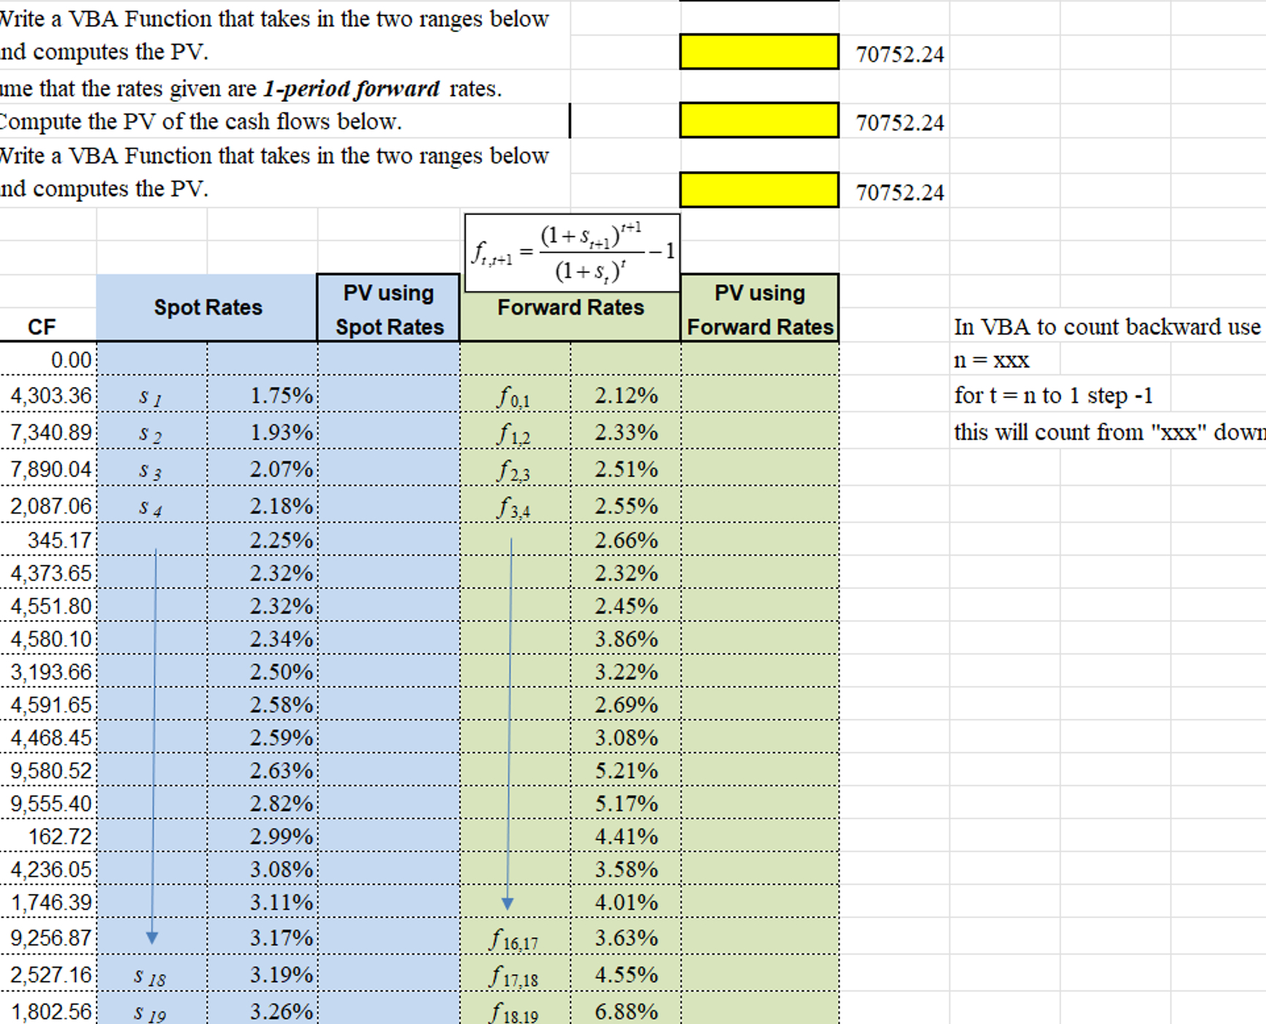The width and height of the screenshot is (1266, 1024).
Task: Click the Forward Rates header cell
Action: point(570,307)
